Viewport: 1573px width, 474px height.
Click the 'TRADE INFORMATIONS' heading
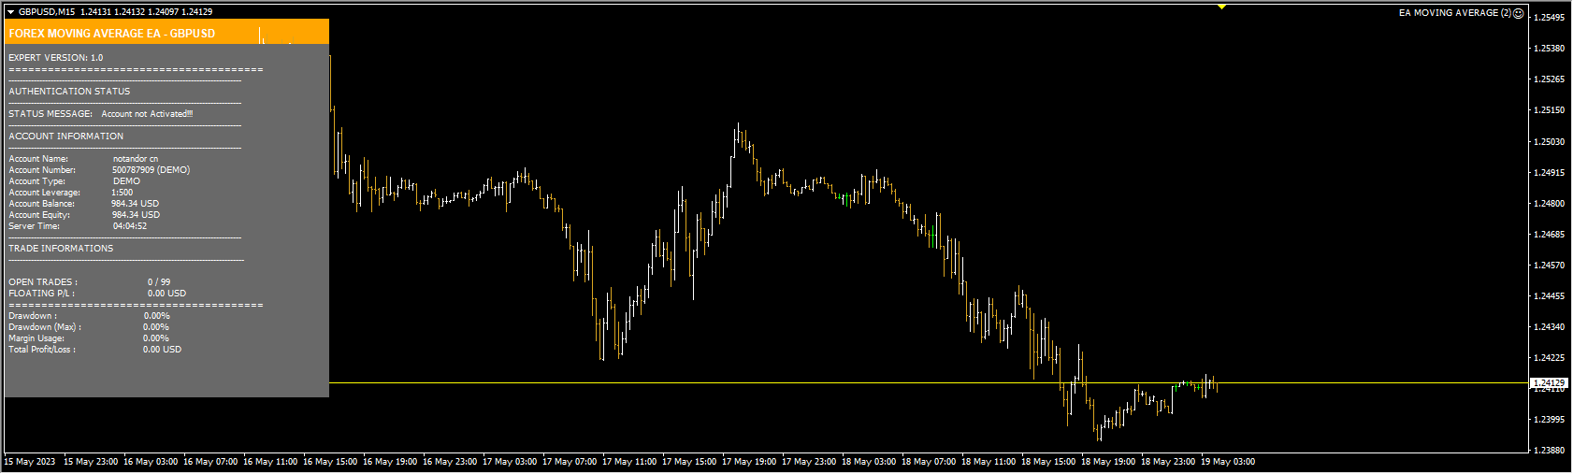point(61,249)
